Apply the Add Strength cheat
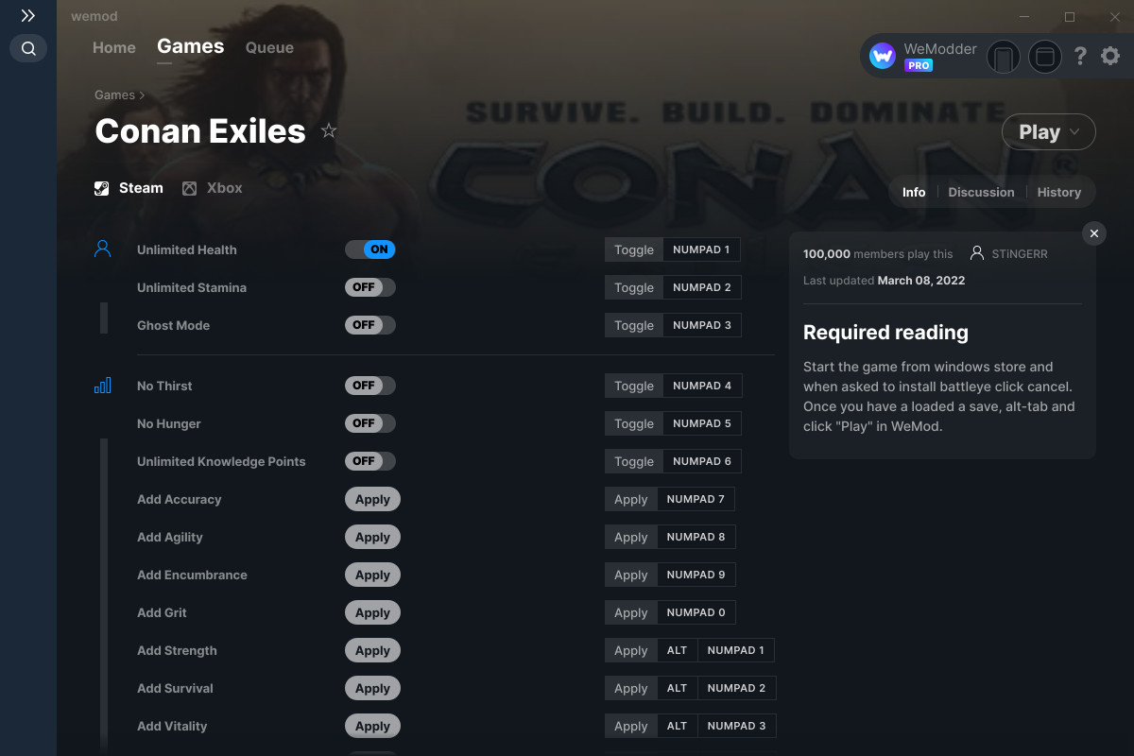 click(372, 650)
